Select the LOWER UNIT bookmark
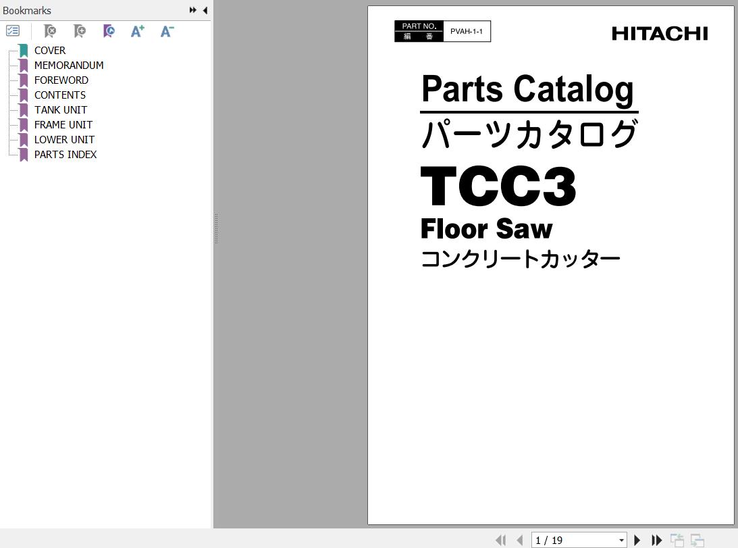The height and width of the screenshot is (548, 738). coord(64,139)
